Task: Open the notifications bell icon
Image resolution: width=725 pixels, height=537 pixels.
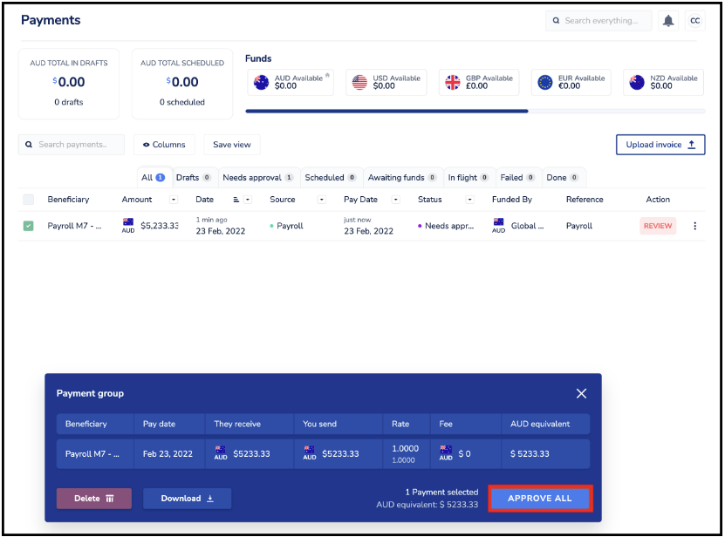Action: (x=668, y=21)
